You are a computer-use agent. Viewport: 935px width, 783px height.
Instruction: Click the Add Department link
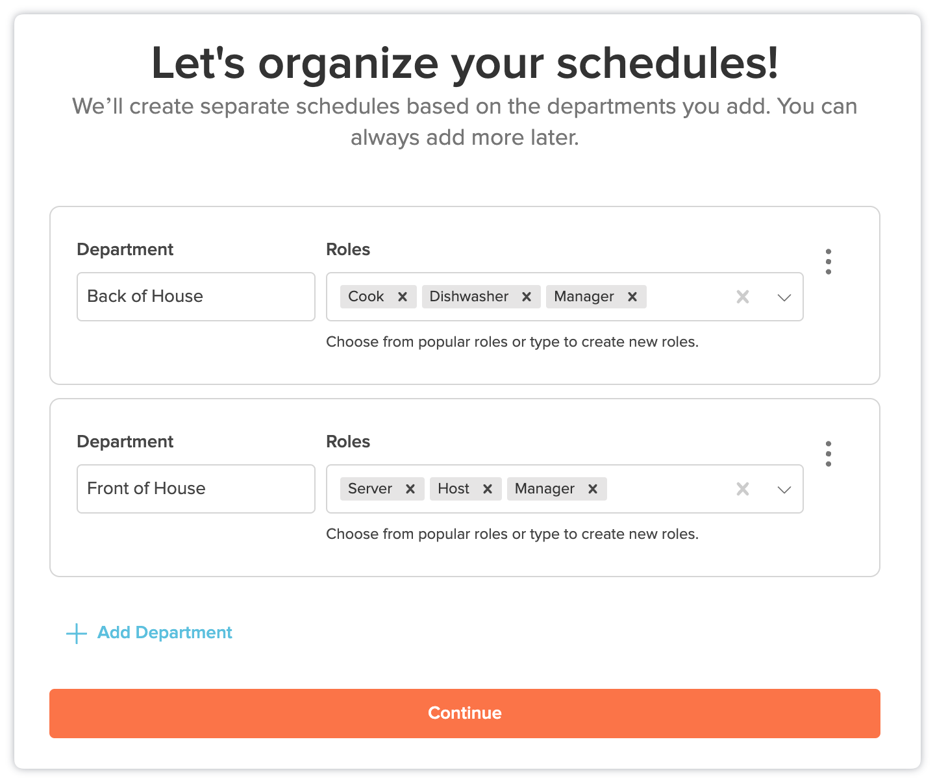coord(165,632)
